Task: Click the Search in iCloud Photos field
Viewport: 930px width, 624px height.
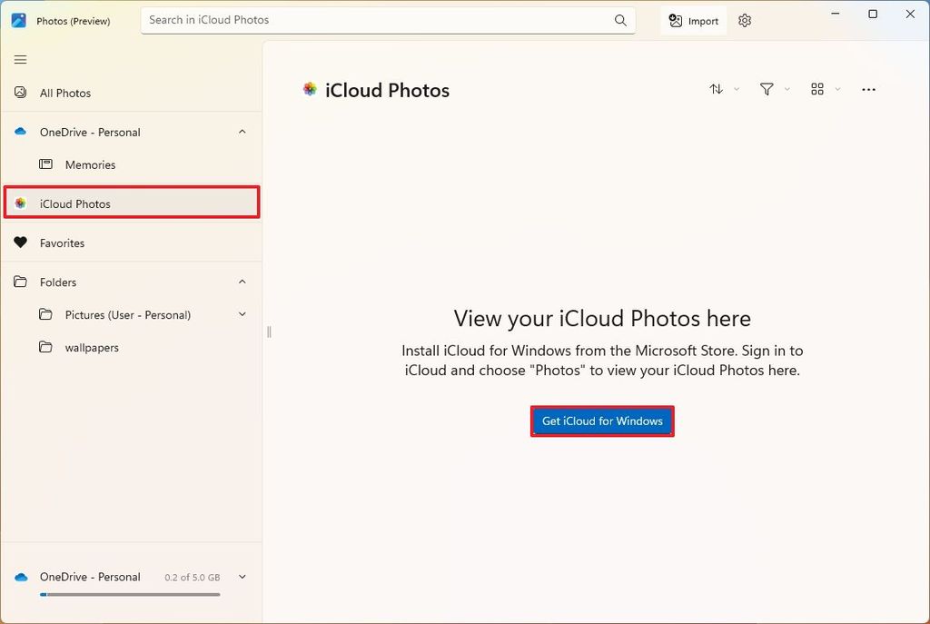Action: 363,19
